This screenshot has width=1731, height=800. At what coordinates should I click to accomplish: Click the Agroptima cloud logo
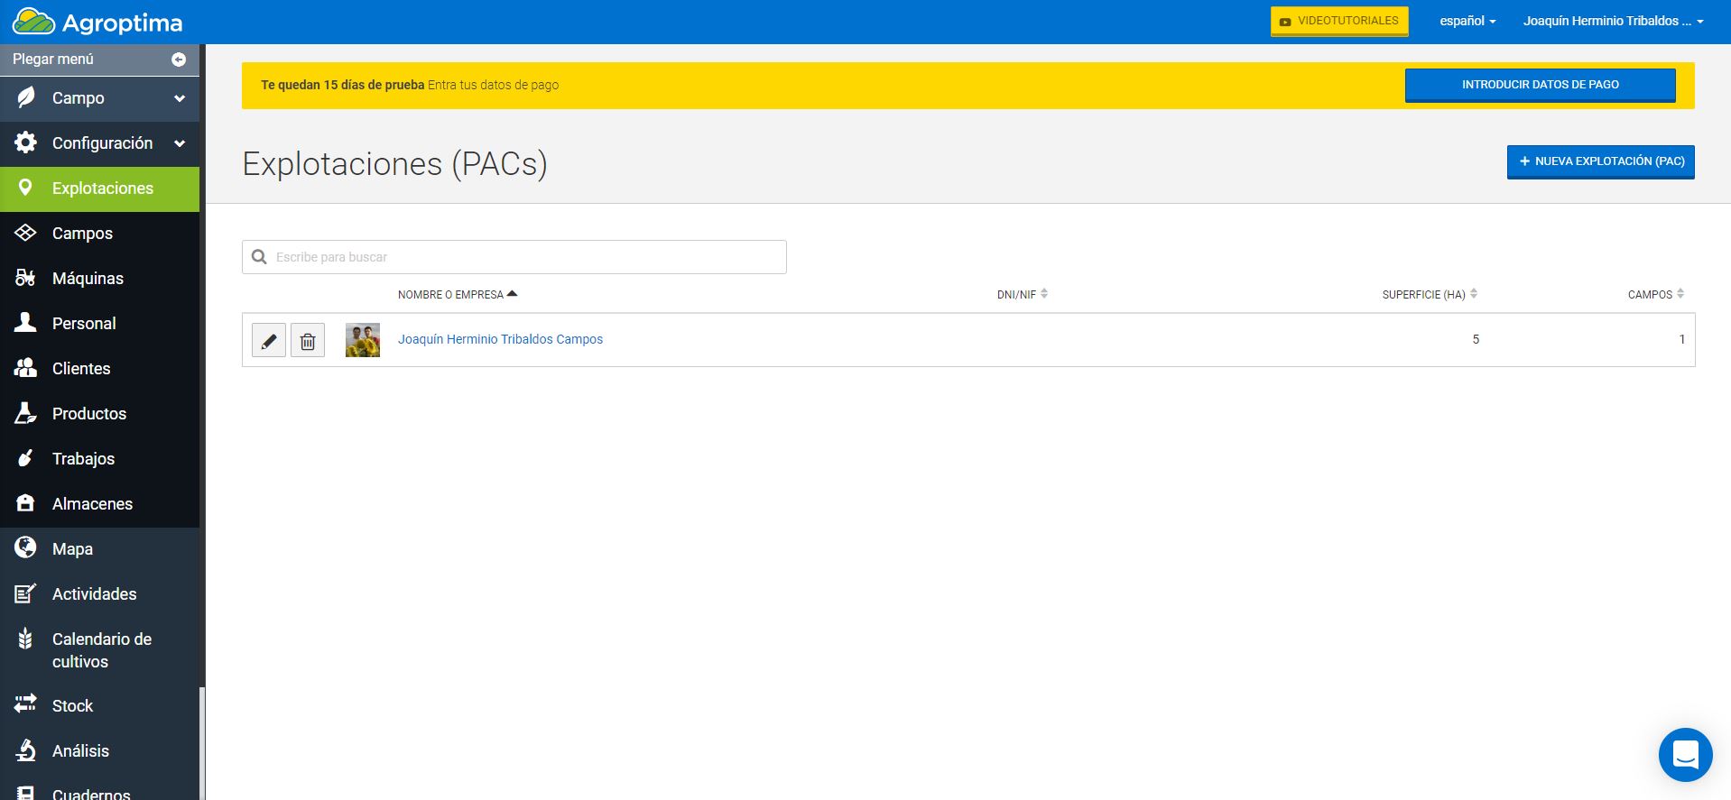tap(34, 22)
